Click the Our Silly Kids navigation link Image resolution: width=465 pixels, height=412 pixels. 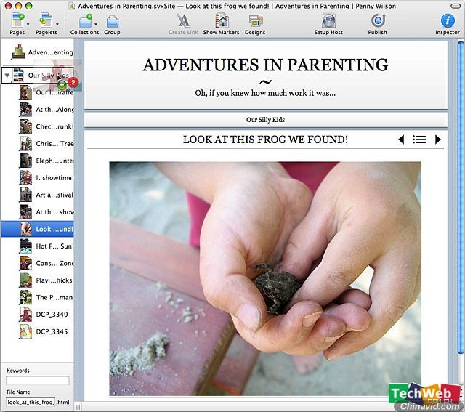pyautogui.click(x=265, y=120)
